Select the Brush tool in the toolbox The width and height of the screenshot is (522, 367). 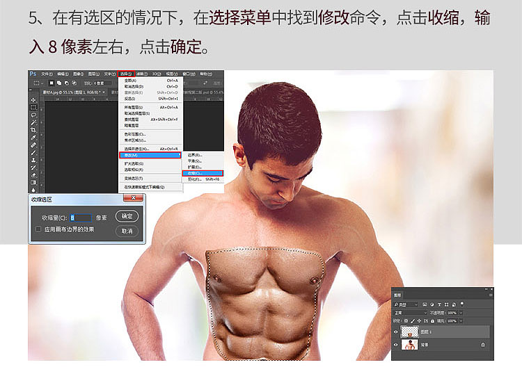(x=33, y=153)
